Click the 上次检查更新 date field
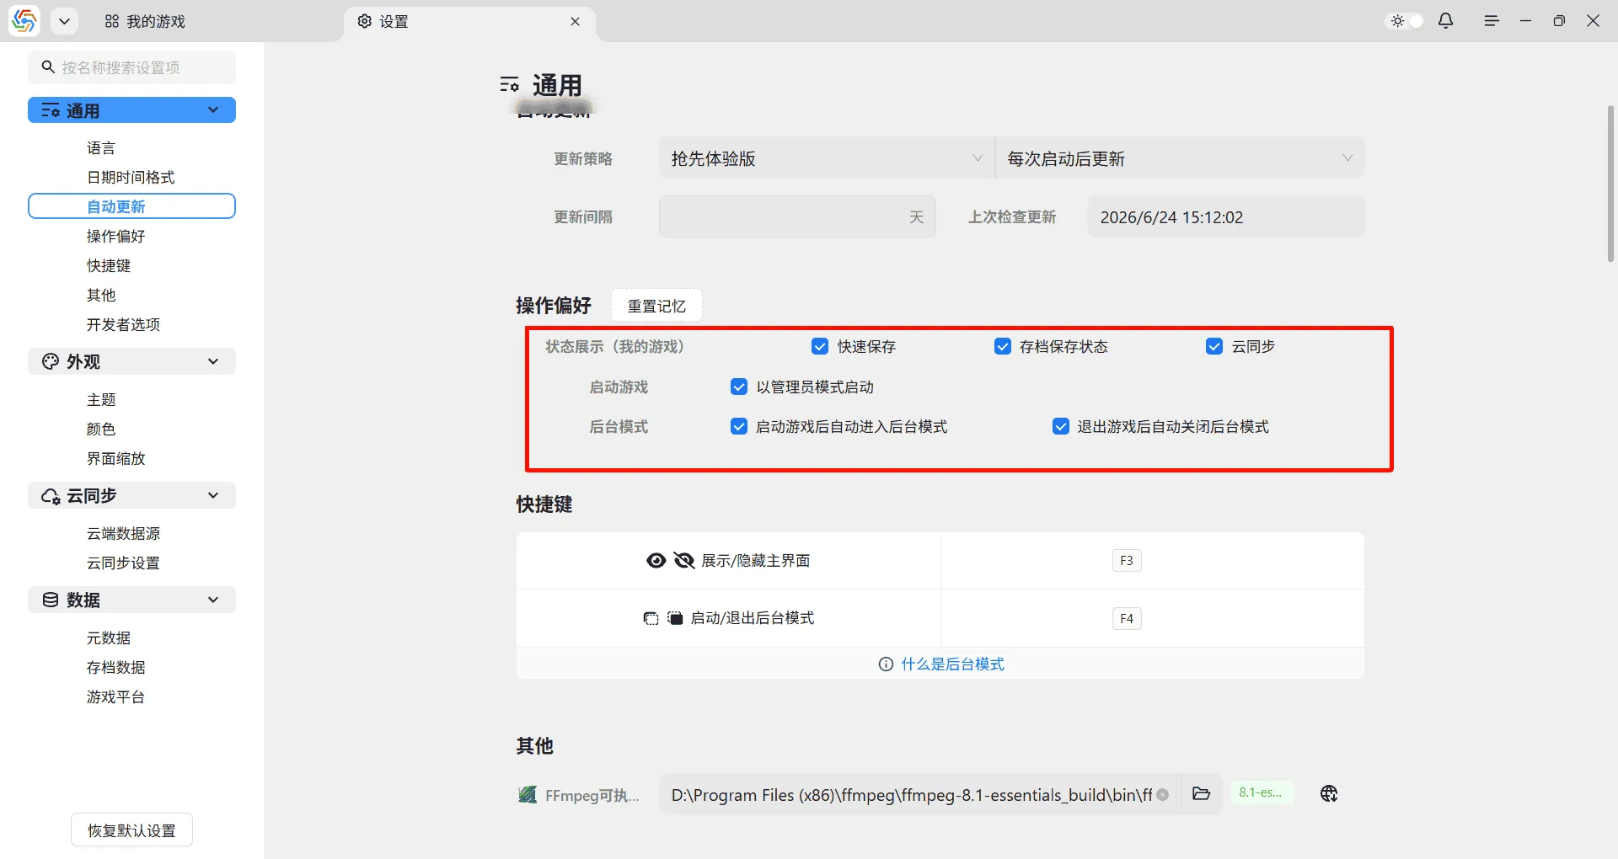Screen dimensions: 1618x859 (x=1226, y=216)
